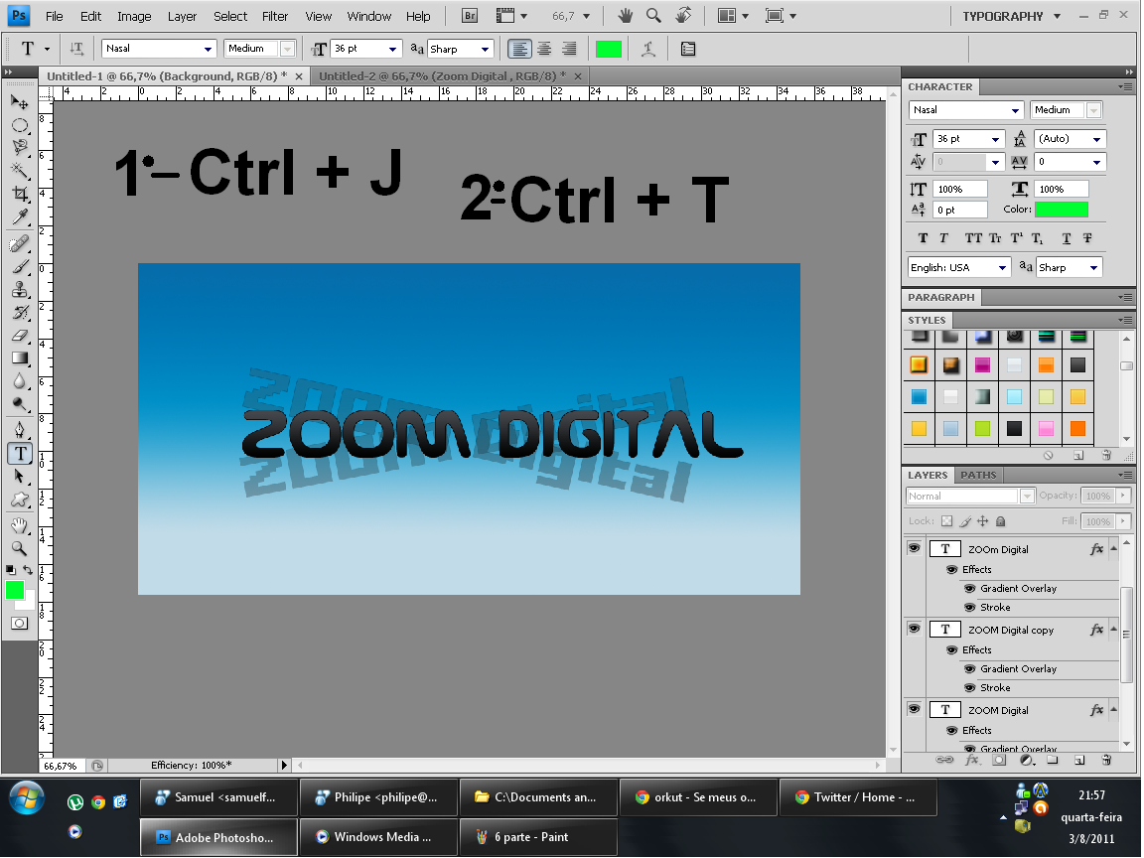Align text center in options bar

pos(544,49)
